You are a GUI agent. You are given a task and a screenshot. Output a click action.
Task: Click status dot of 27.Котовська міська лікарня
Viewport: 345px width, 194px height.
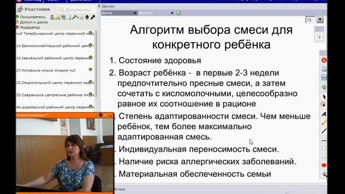(91, 70)
